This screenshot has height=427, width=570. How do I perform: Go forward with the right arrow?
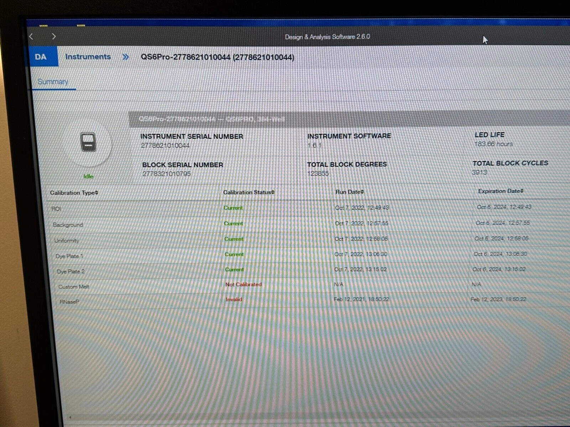(x=54, y=36)
